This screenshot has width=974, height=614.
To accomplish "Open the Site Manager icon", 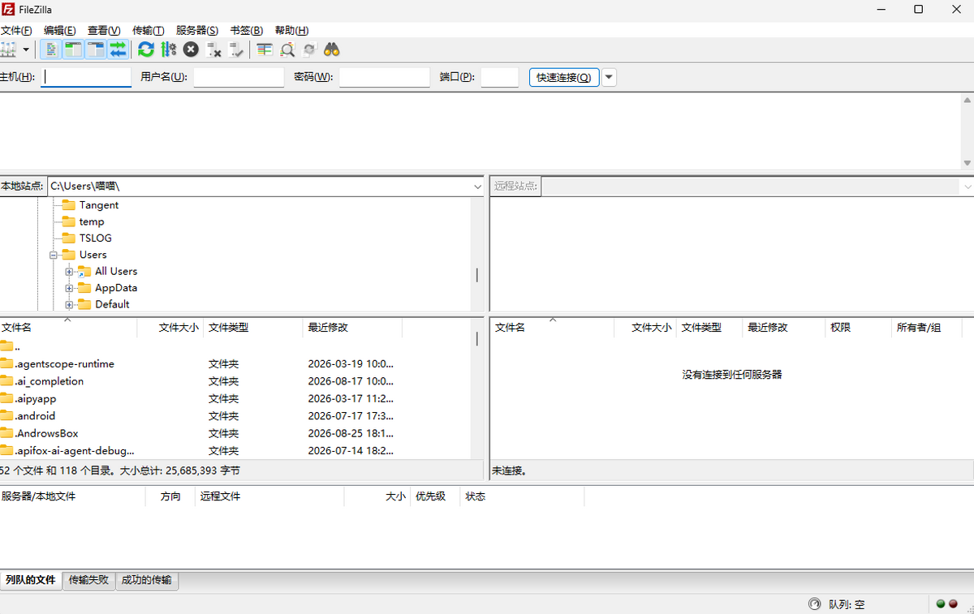I will (7, 49).
